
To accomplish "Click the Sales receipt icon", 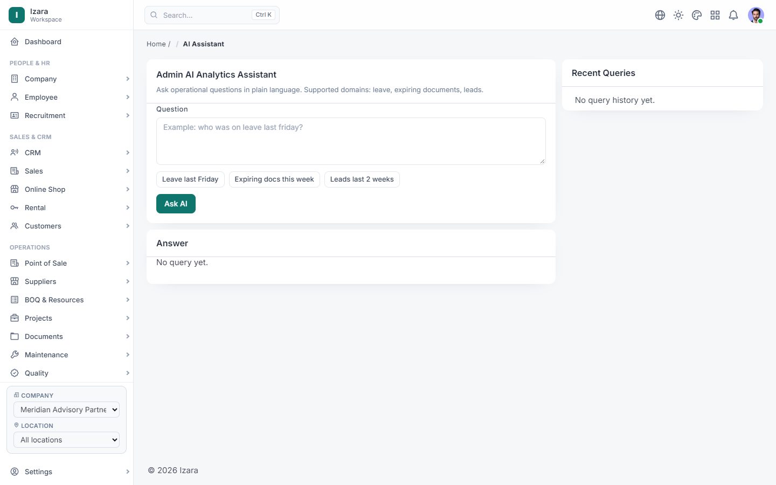I will tap(15, 171).
